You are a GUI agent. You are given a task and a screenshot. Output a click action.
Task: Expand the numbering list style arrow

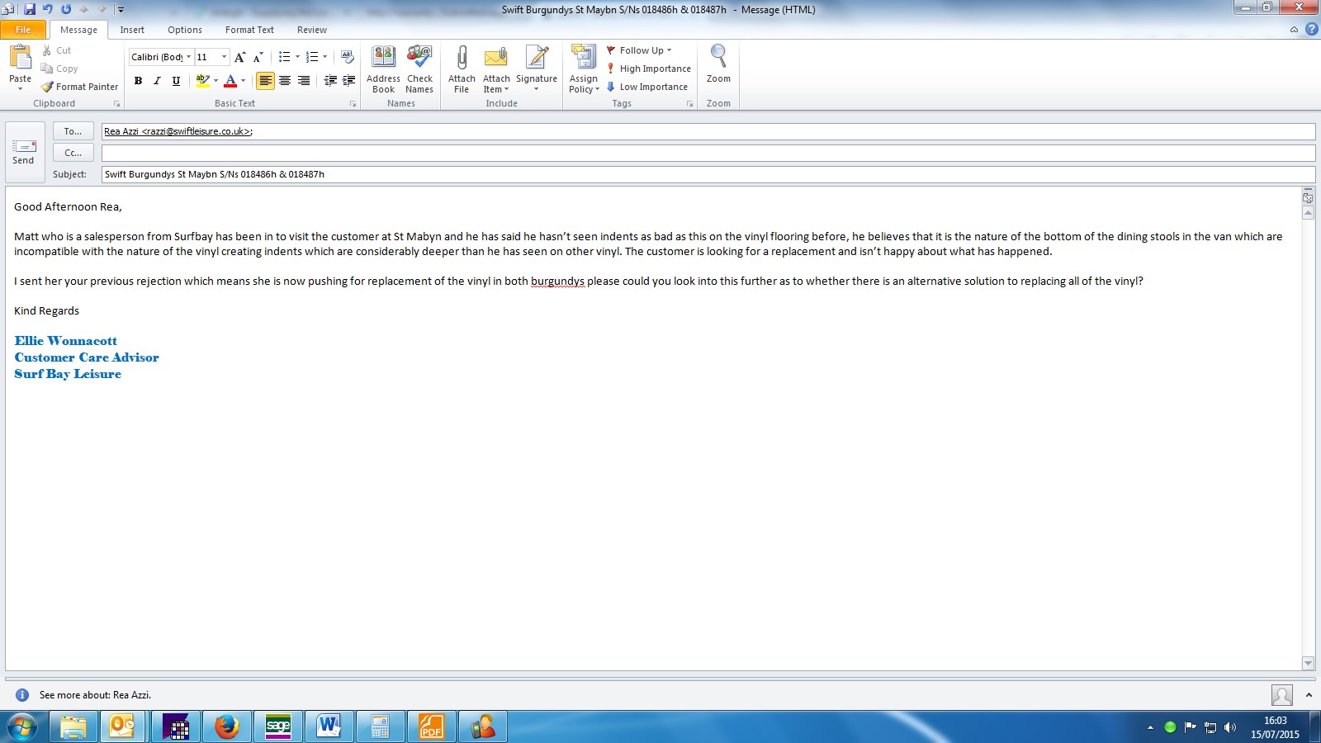(324, 57)
